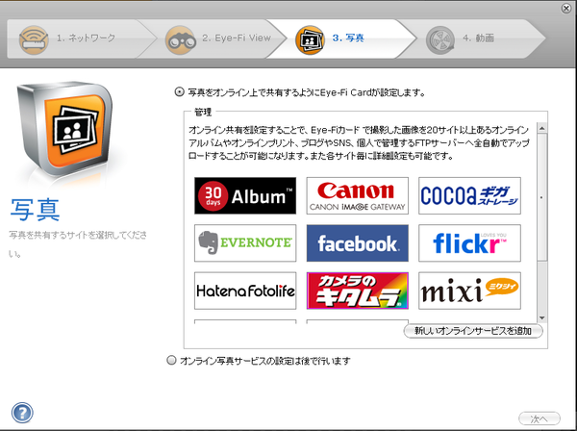Select configure online photo service later option
The width and height of the screenshot is (577, 431).
[x=171, y=360]
